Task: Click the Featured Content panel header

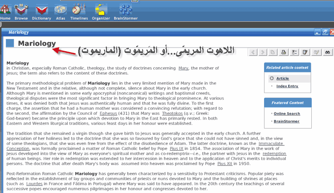Action: click(x=288, y=103)
